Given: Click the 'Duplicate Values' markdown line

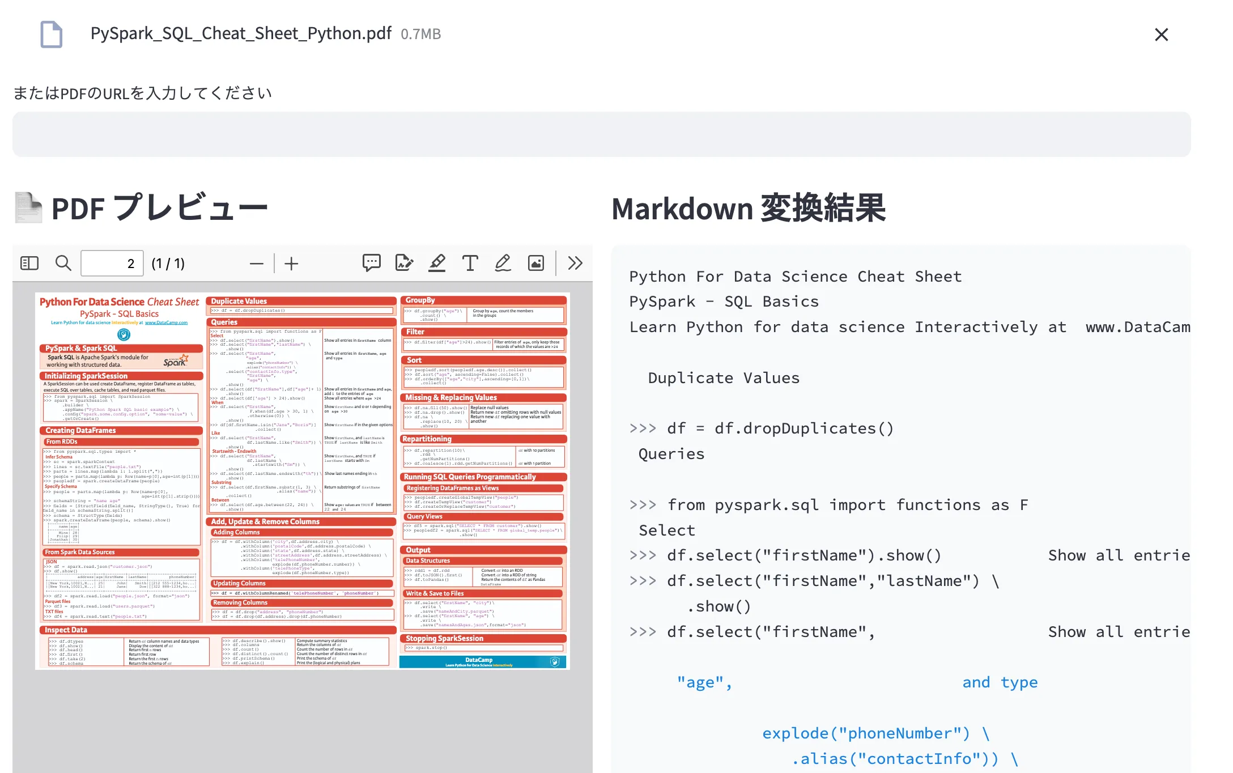Looking at the screenshot, I should [x=724, y=378].
